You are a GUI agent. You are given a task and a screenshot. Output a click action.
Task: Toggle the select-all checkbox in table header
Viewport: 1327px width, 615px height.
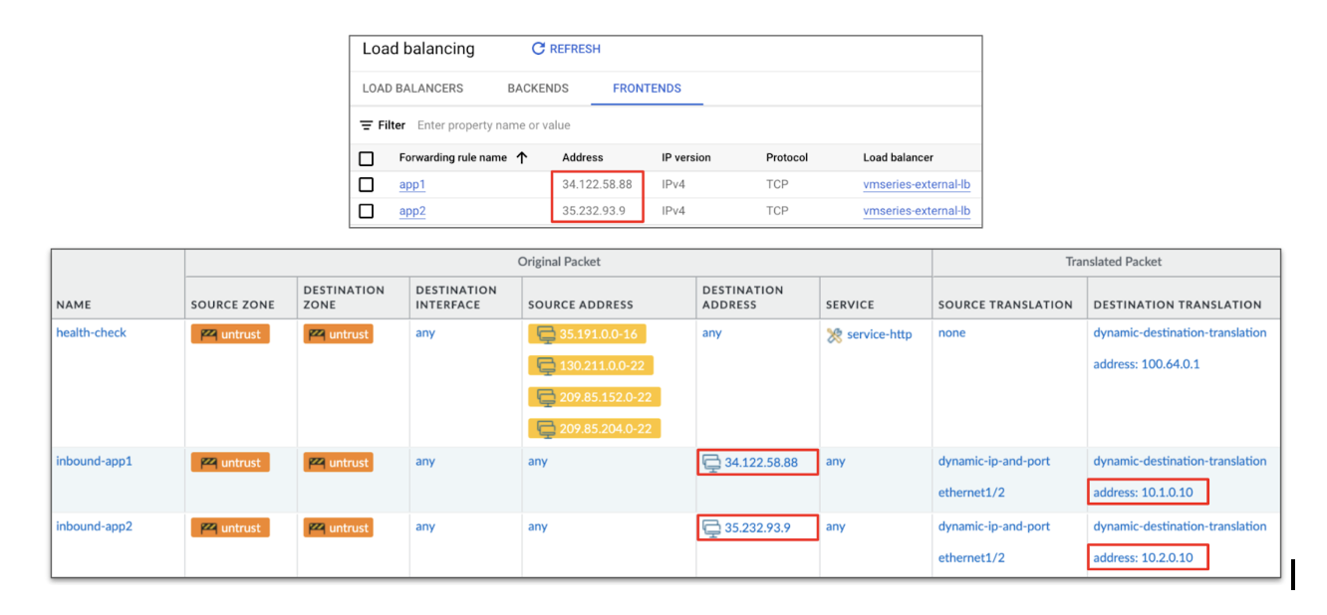366,158
